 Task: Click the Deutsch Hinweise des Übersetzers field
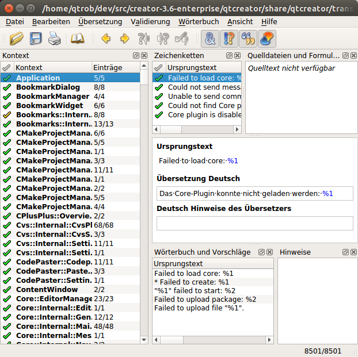254,223
